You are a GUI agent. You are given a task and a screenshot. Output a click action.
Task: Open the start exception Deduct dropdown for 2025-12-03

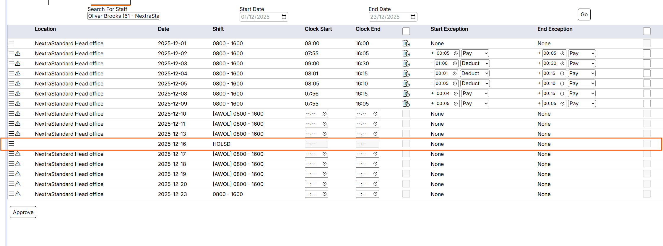click(475, 63)
